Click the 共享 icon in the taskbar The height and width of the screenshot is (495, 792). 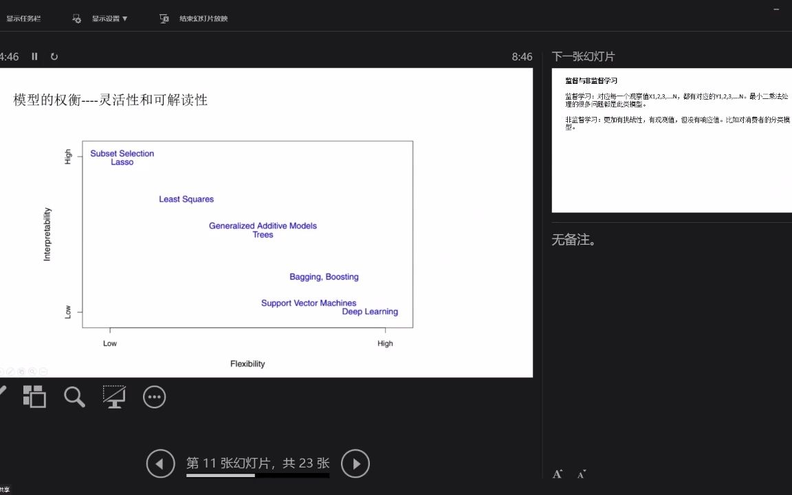pos(5,490)
